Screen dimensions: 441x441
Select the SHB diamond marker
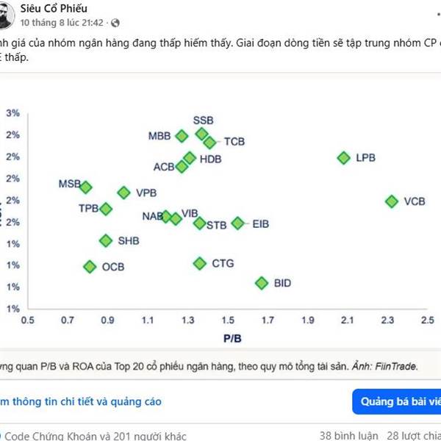[x=106, y=241]
